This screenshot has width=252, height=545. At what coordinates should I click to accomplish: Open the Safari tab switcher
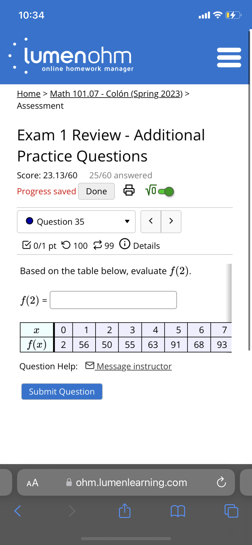pos(231,511)
